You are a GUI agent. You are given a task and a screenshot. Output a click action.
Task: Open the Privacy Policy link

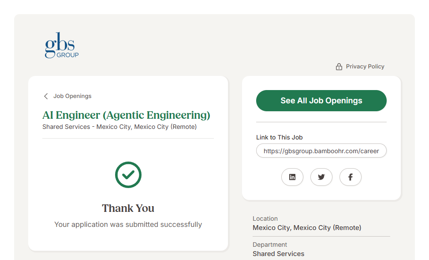click(365, 67)
